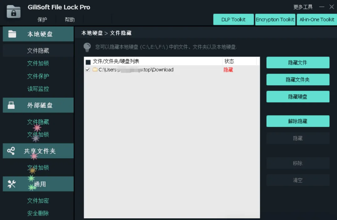The height and width of the screenshot is (220, 337).
Task: Select 文件加锁 under 本地硬盘
Action: 38,63
